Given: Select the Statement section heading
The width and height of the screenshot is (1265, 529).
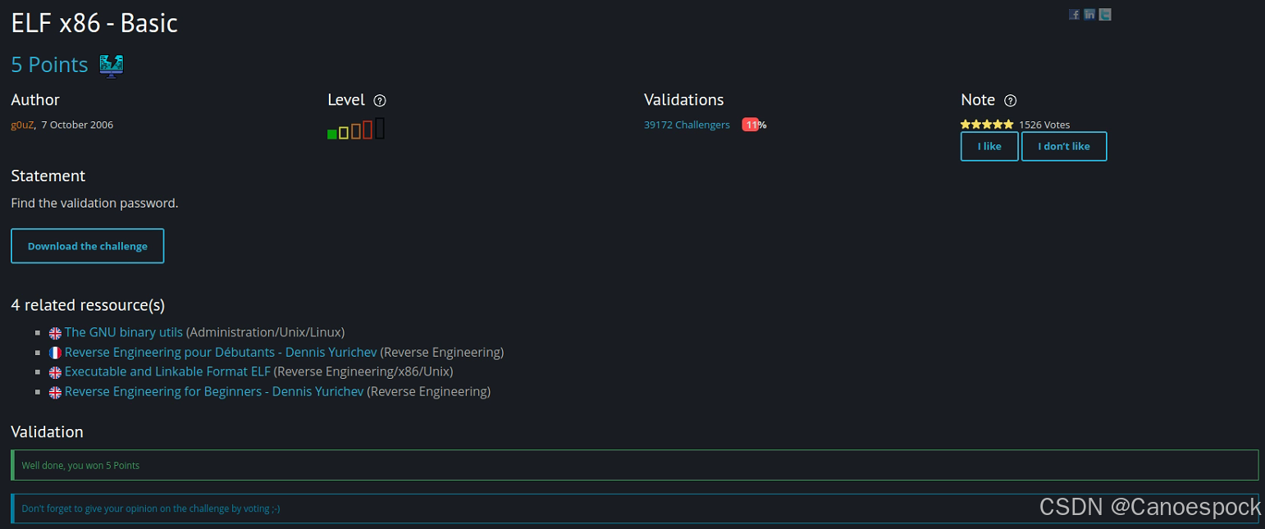Looking at the screenshot, I should coord(48,176).
